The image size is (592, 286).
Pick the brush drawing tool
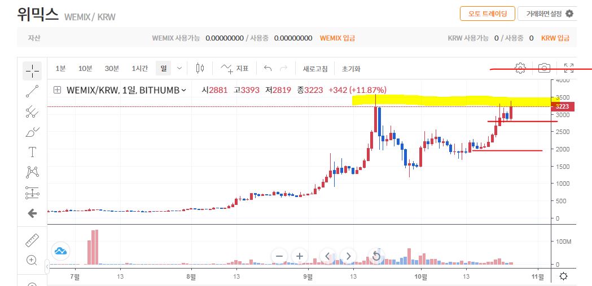(32, 132)
